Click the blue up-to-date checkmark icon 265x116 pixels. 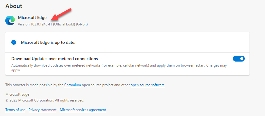14,42
